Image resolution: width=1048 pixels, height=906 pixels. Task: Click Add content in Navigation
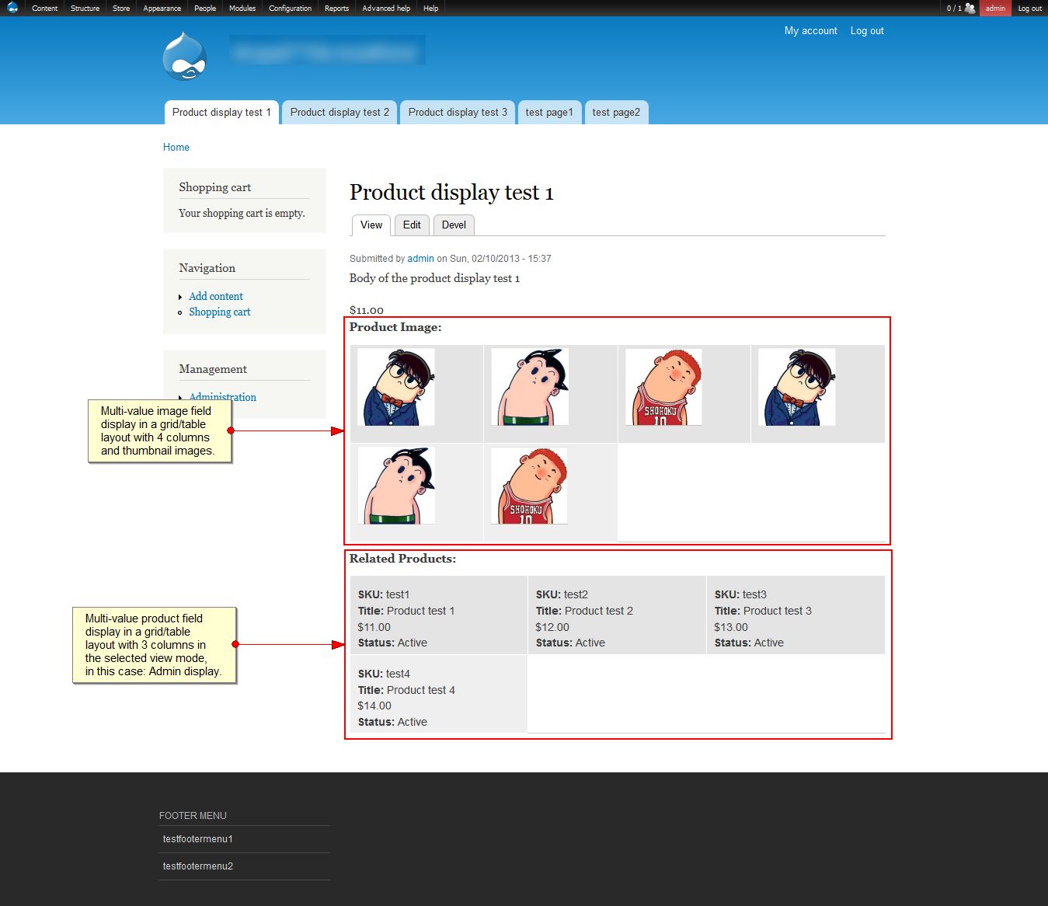(x=216, y=297)
